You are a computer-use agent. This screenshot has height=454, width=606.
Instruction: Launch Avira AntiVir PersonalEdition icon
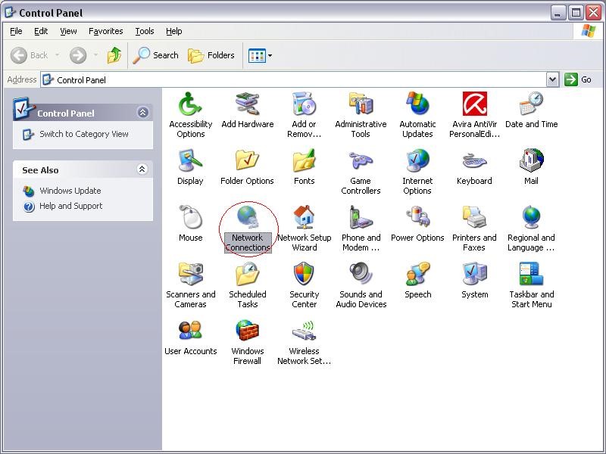pyautogui.click(x=475, y=104)
